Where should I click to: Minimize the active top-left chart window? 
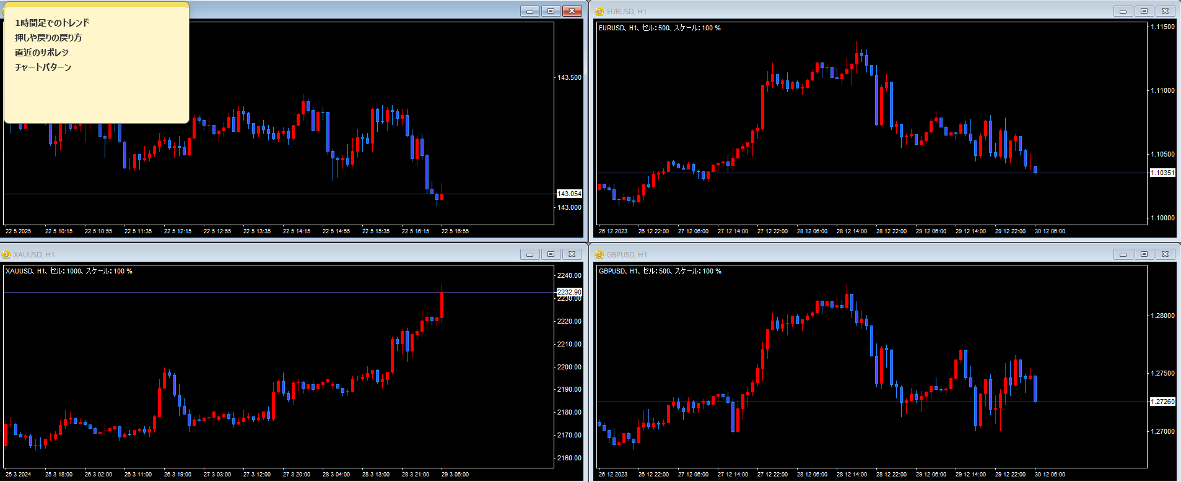[x=529, y=11]
